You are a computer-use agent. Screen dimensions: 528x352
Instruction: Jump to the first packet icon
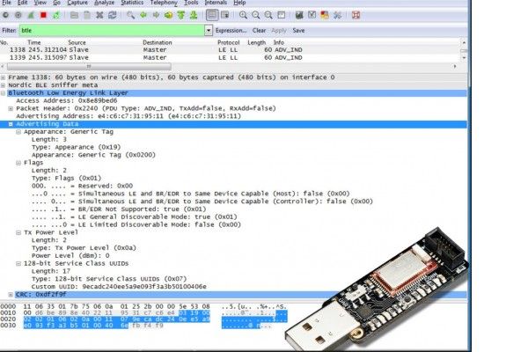[180, 15]
